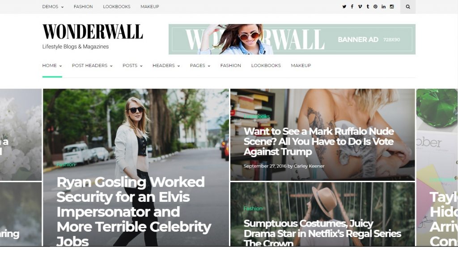Expand the Post Headers menu dropdown

92,66
